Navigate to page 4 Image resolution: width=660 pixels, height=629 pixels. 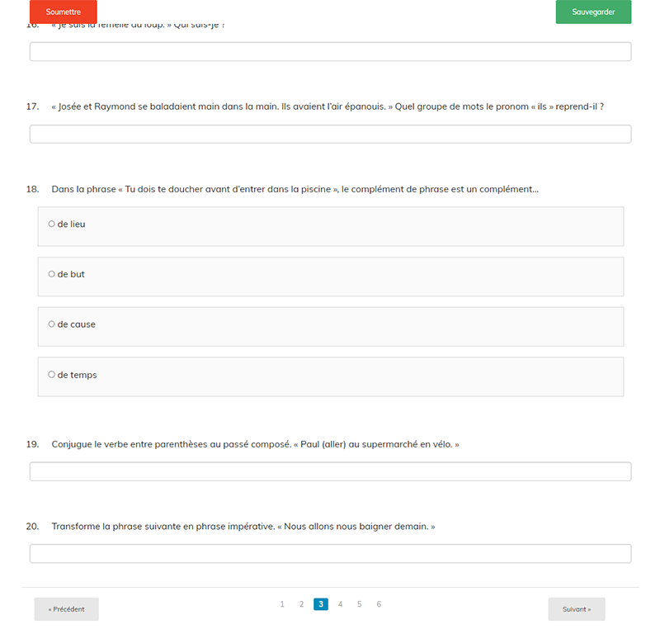click(340, 604)
